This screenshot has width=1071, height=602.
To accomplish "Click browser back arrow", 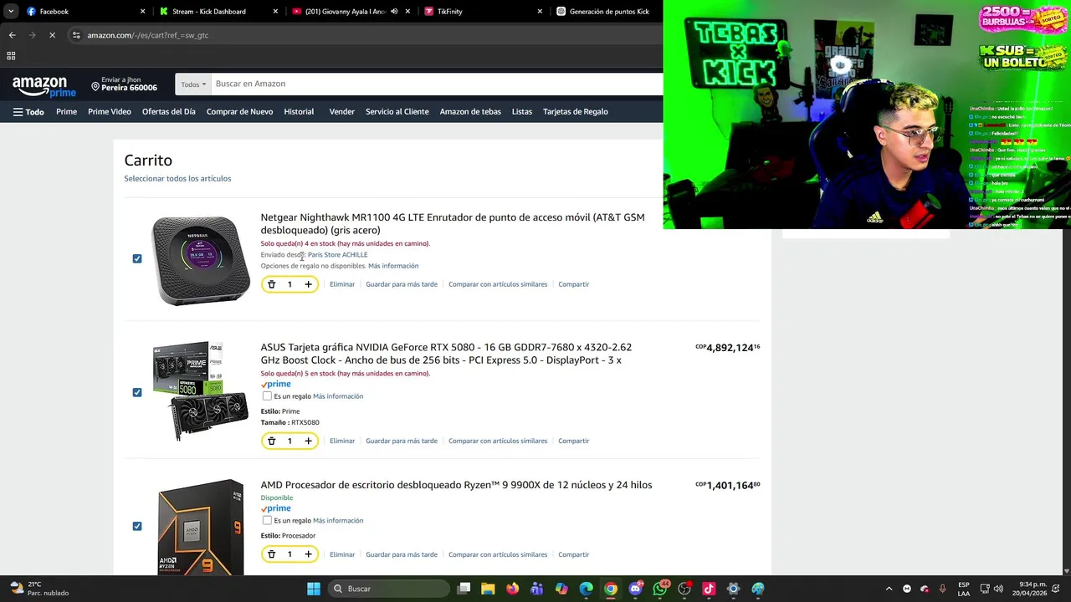I will [x=12, y=35].
